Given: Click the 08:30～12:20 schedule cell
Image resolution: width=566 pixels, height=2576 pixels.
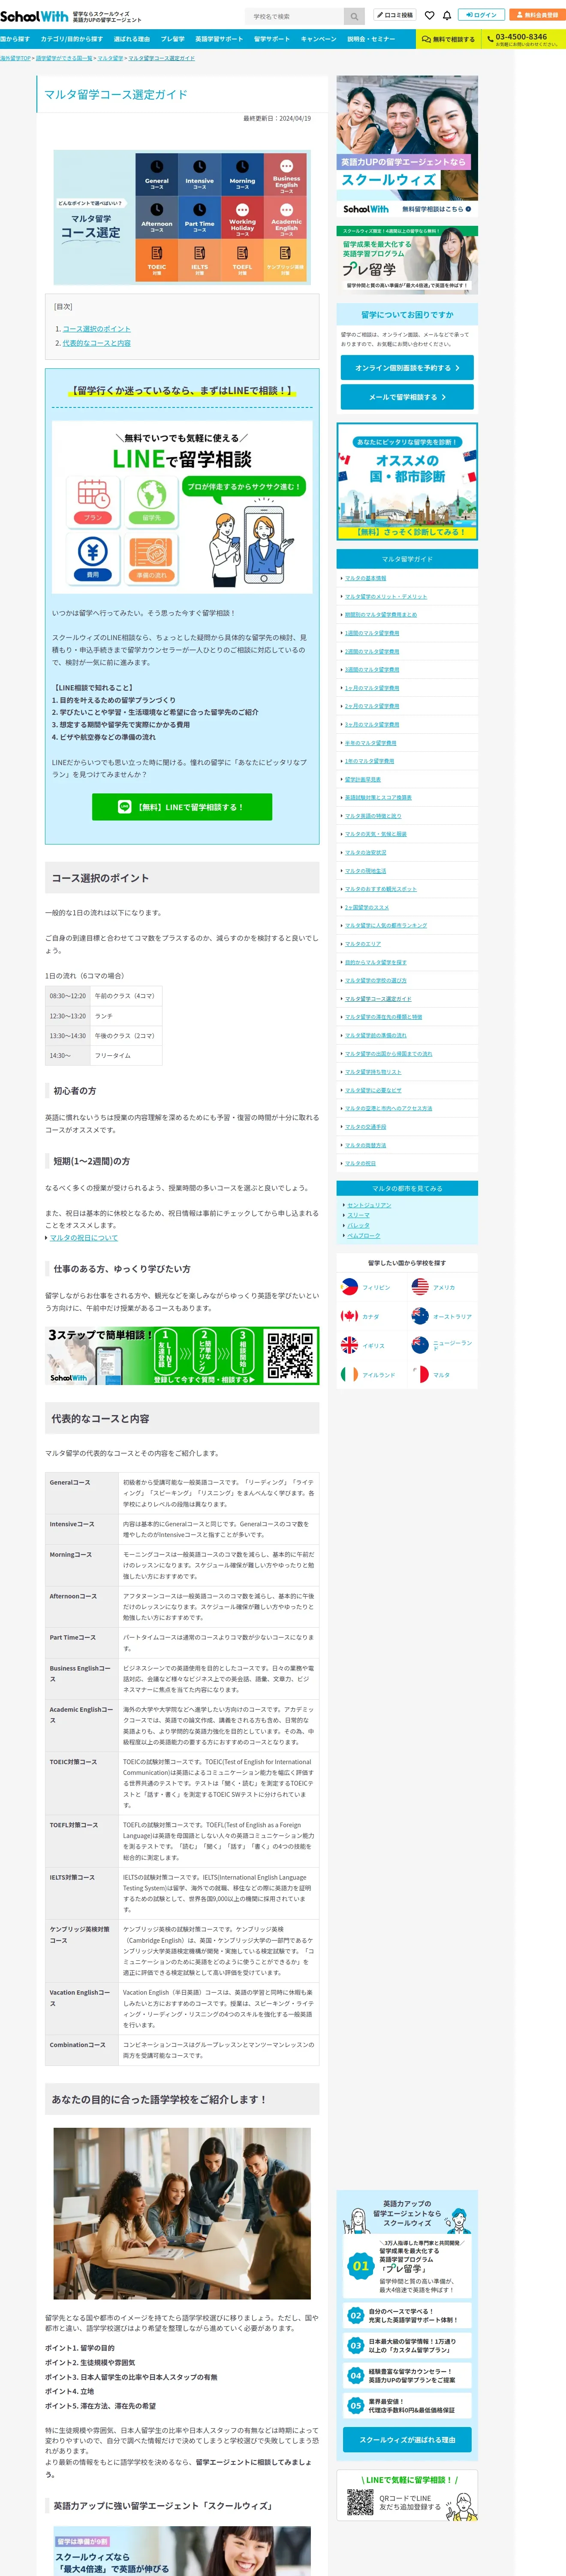Looking at the screenshot, I should 68,996.
